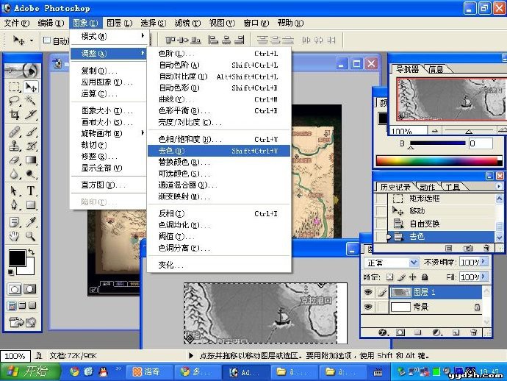The image size is (507, 381).
Task: Select the Zoom tool
Action: 31,236
